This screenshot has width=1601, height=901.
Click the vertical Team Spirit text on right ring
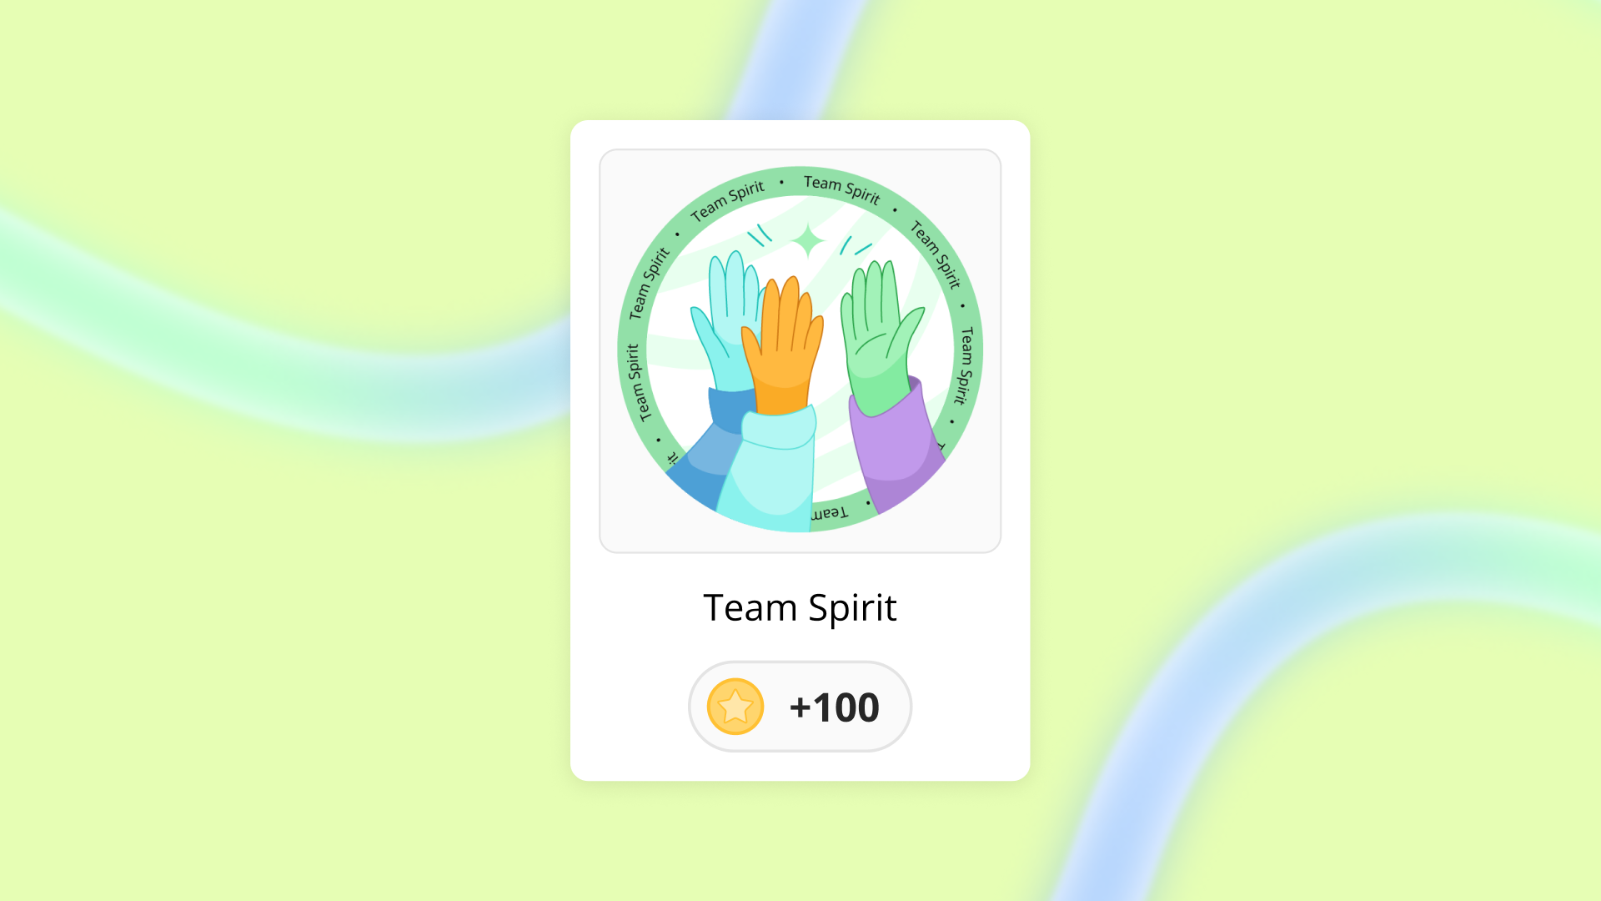966,366
